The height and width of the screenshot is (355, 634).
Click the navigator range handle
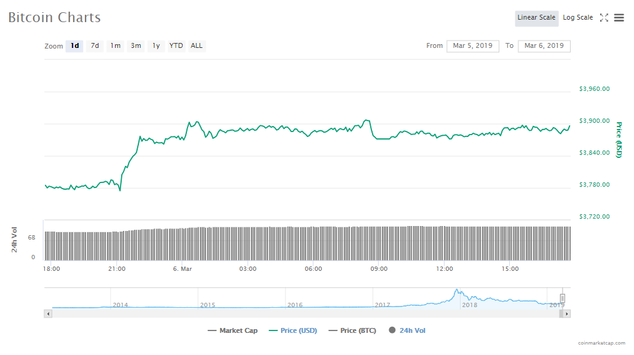[x=562, y=298]
